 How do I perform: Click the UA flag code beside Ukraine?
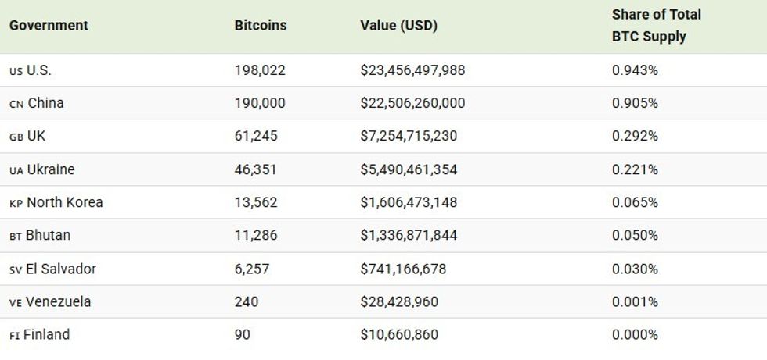(16, 170)
